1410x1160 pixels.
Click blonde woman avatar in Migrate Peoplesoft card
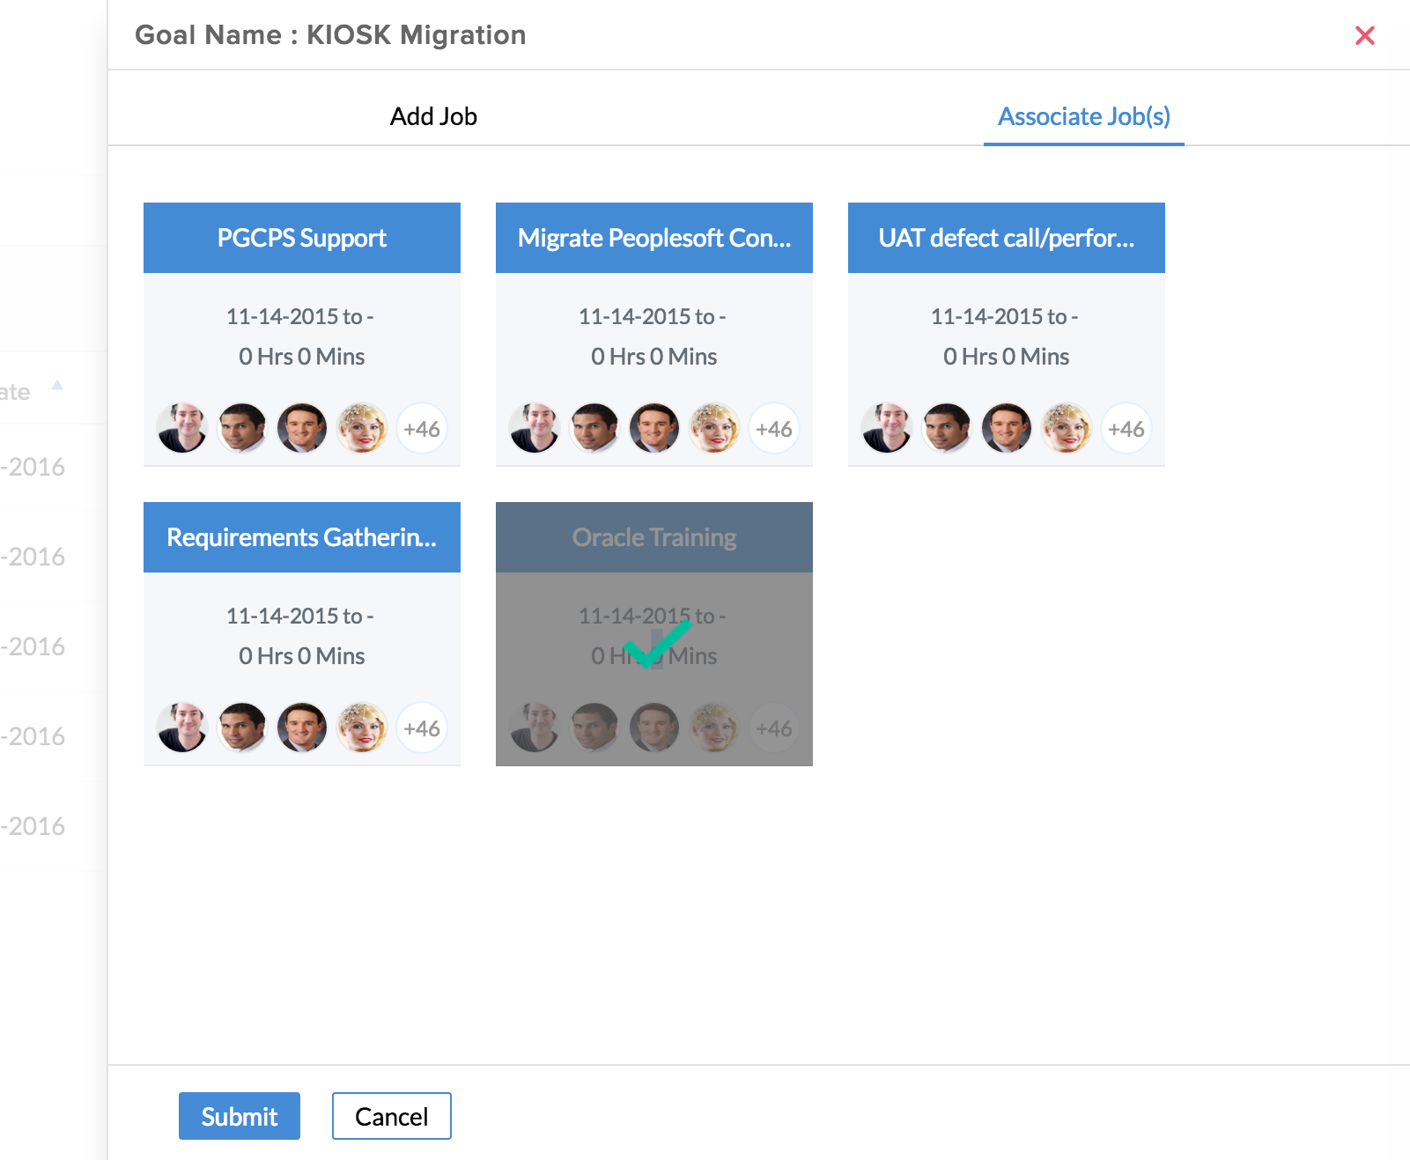[x=714, y=429]
